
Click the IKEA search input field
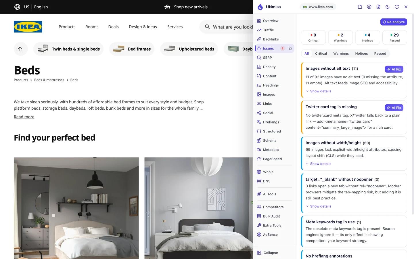(x=226, y=27)
